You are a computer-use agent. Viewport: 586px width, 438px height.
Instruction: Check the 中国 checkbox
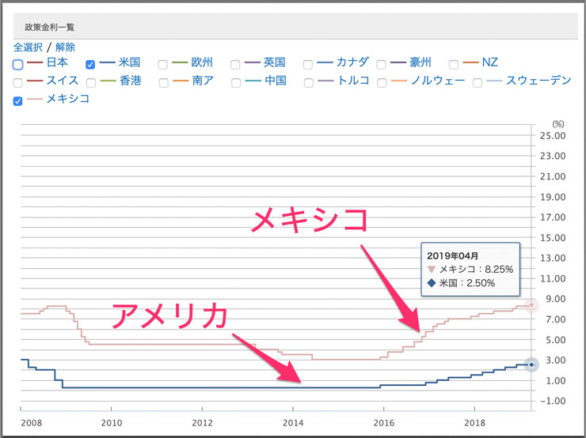[236, 83]
